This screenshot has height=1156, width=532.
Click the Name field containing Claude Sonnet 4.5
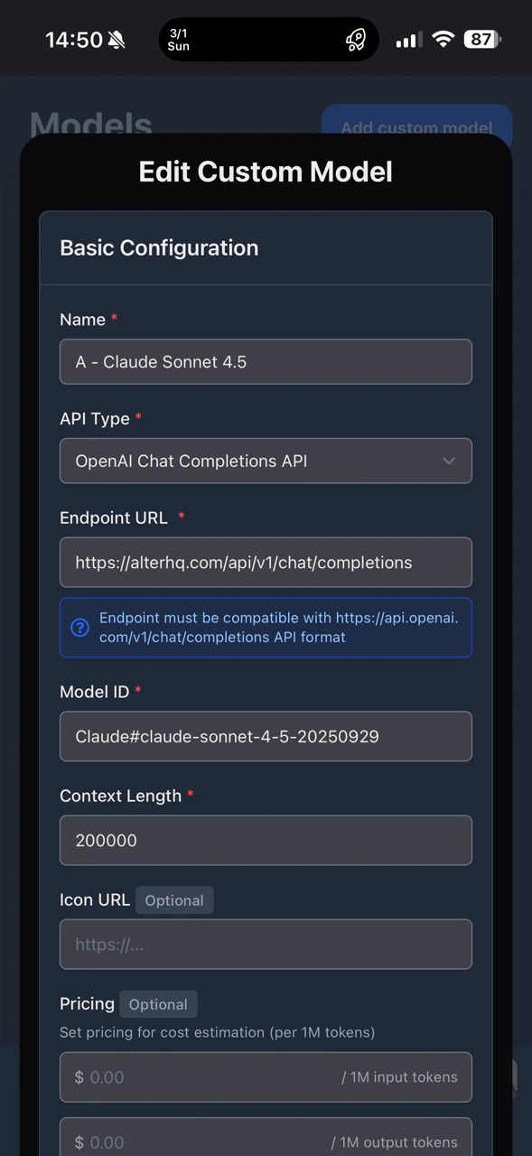(266, 361)
